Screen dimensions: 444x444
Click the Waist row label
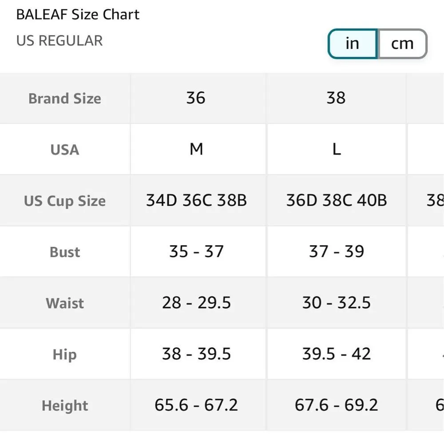click(65, 303)
